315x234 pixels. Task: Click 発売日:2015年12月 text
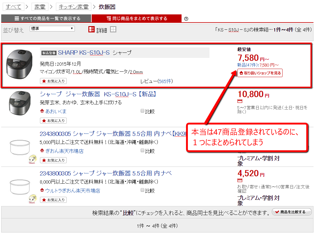(60, 64)
